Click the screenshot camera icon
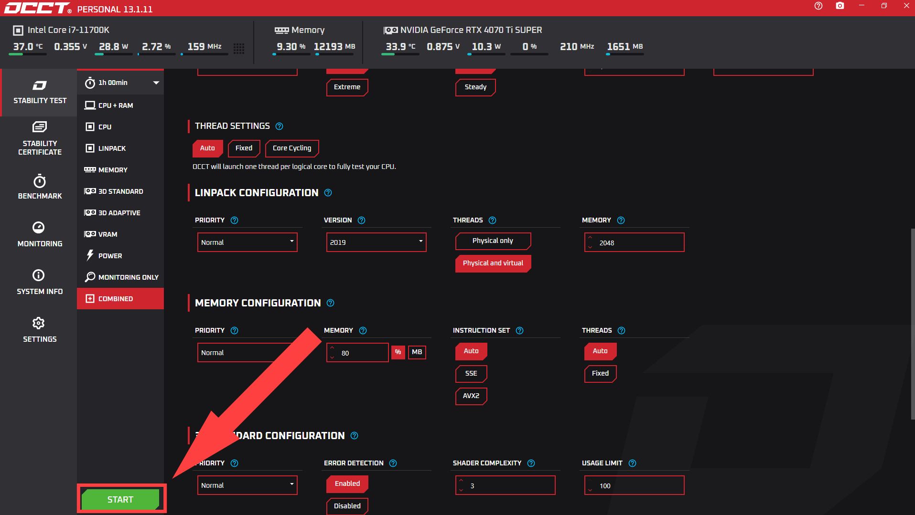The height and width of the screenshot is (515, 915). pyautogui.click(x=840, y=6)
